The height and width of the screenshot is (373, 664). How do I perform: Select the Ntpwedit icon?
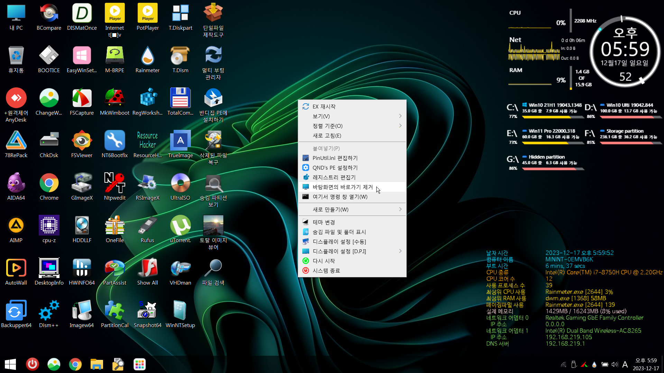click(115, 187)
